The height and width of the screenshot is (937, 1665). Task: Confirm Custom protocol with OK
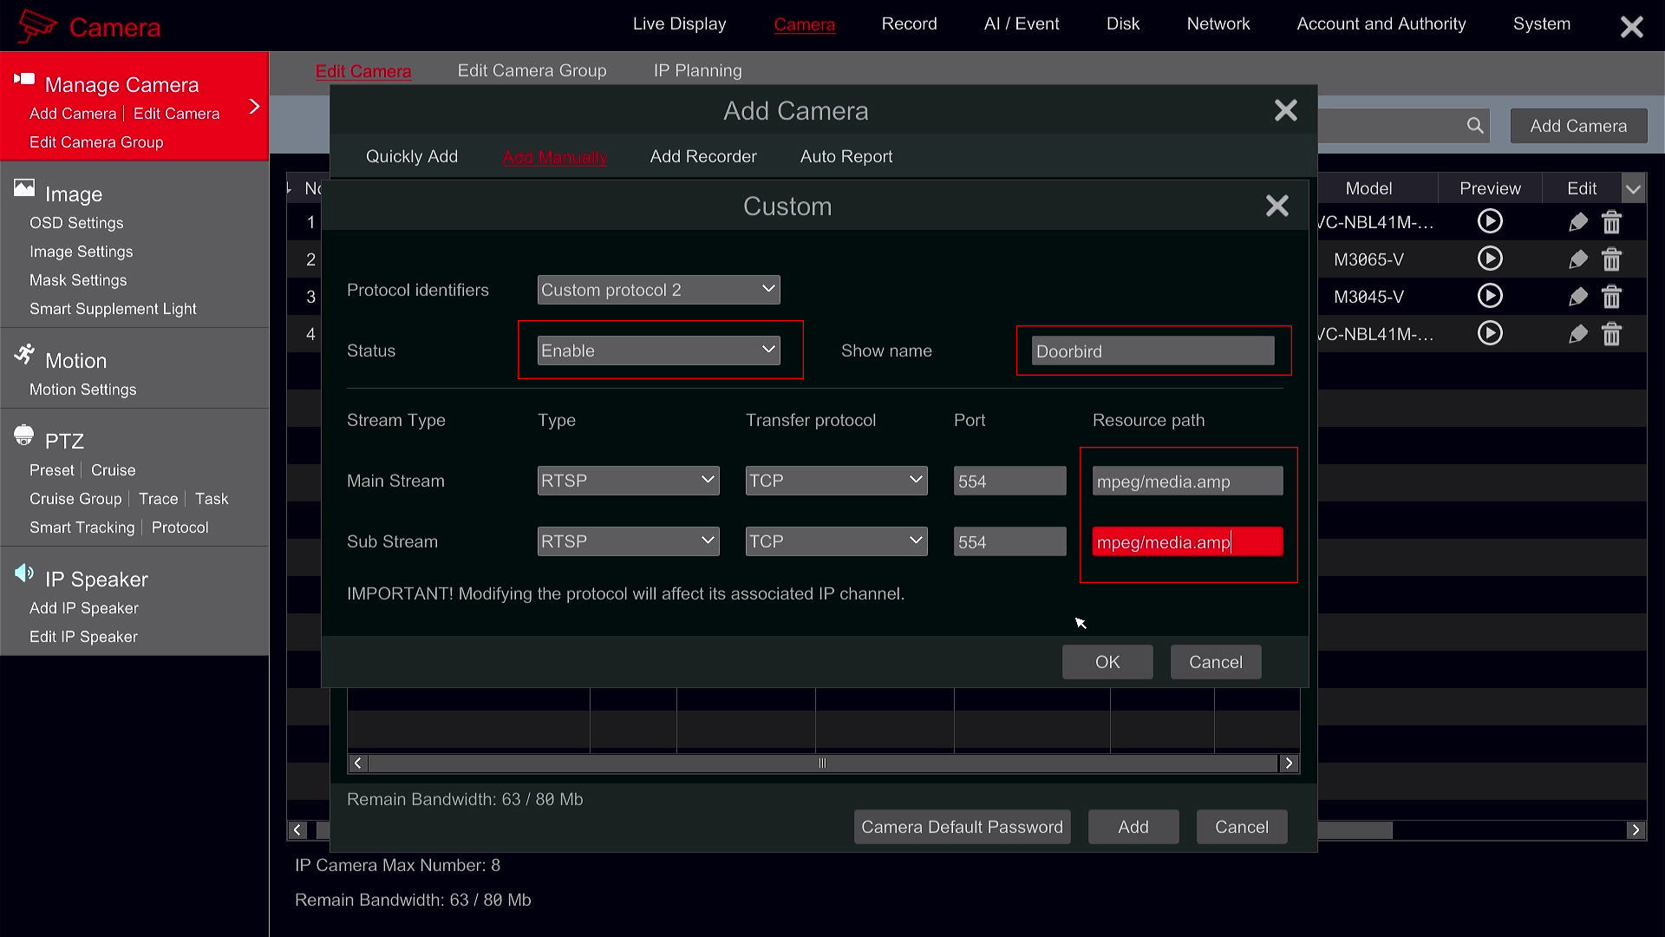point(1107,662)
